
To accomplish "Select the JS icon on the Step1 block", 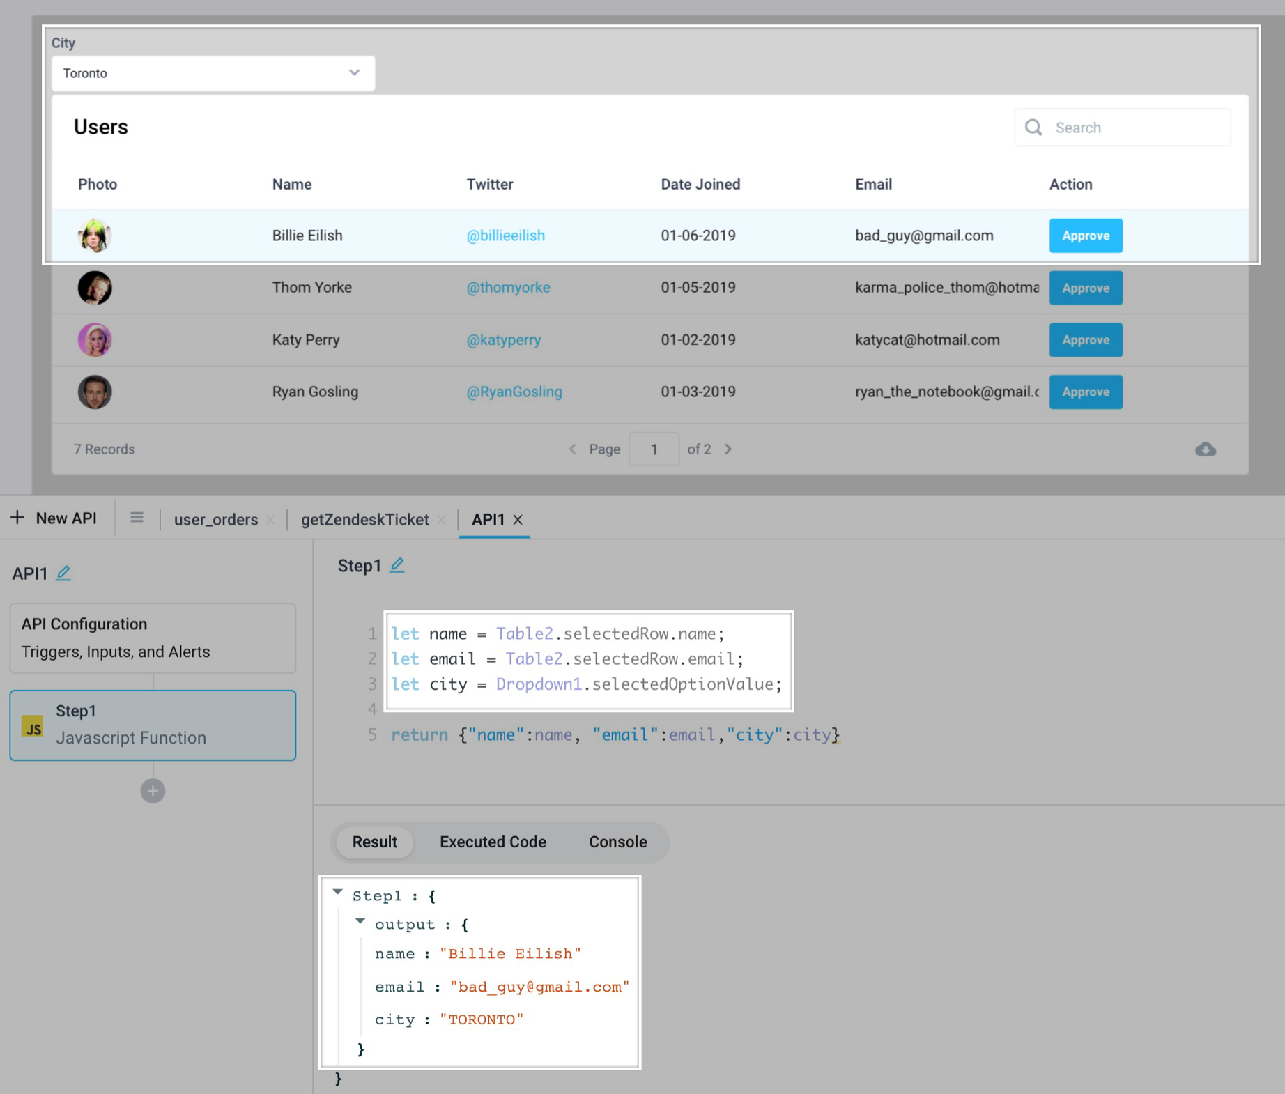I will click(33, 725).
